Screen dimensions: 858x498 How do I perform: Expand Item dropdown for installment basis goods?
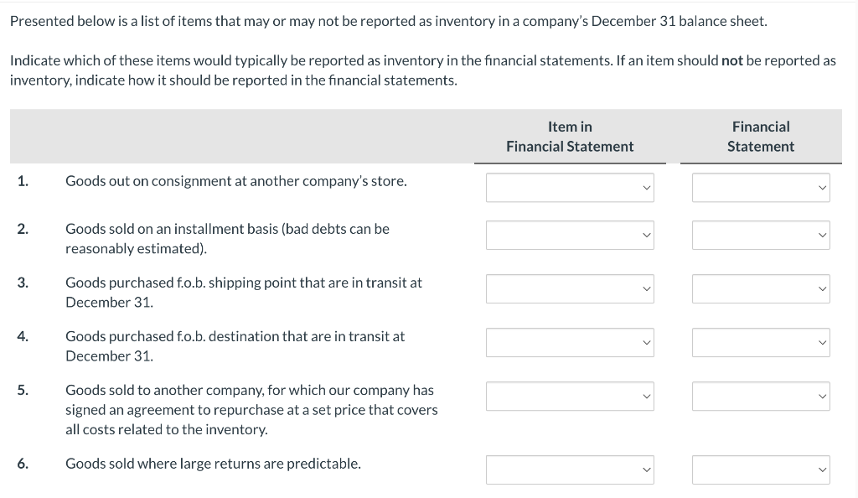pyautogui.click(x=570, y=235)
